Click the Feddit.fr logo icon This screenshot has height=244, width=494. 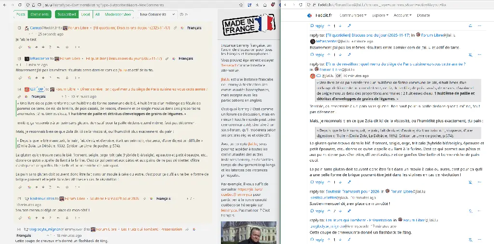point(310,15)
